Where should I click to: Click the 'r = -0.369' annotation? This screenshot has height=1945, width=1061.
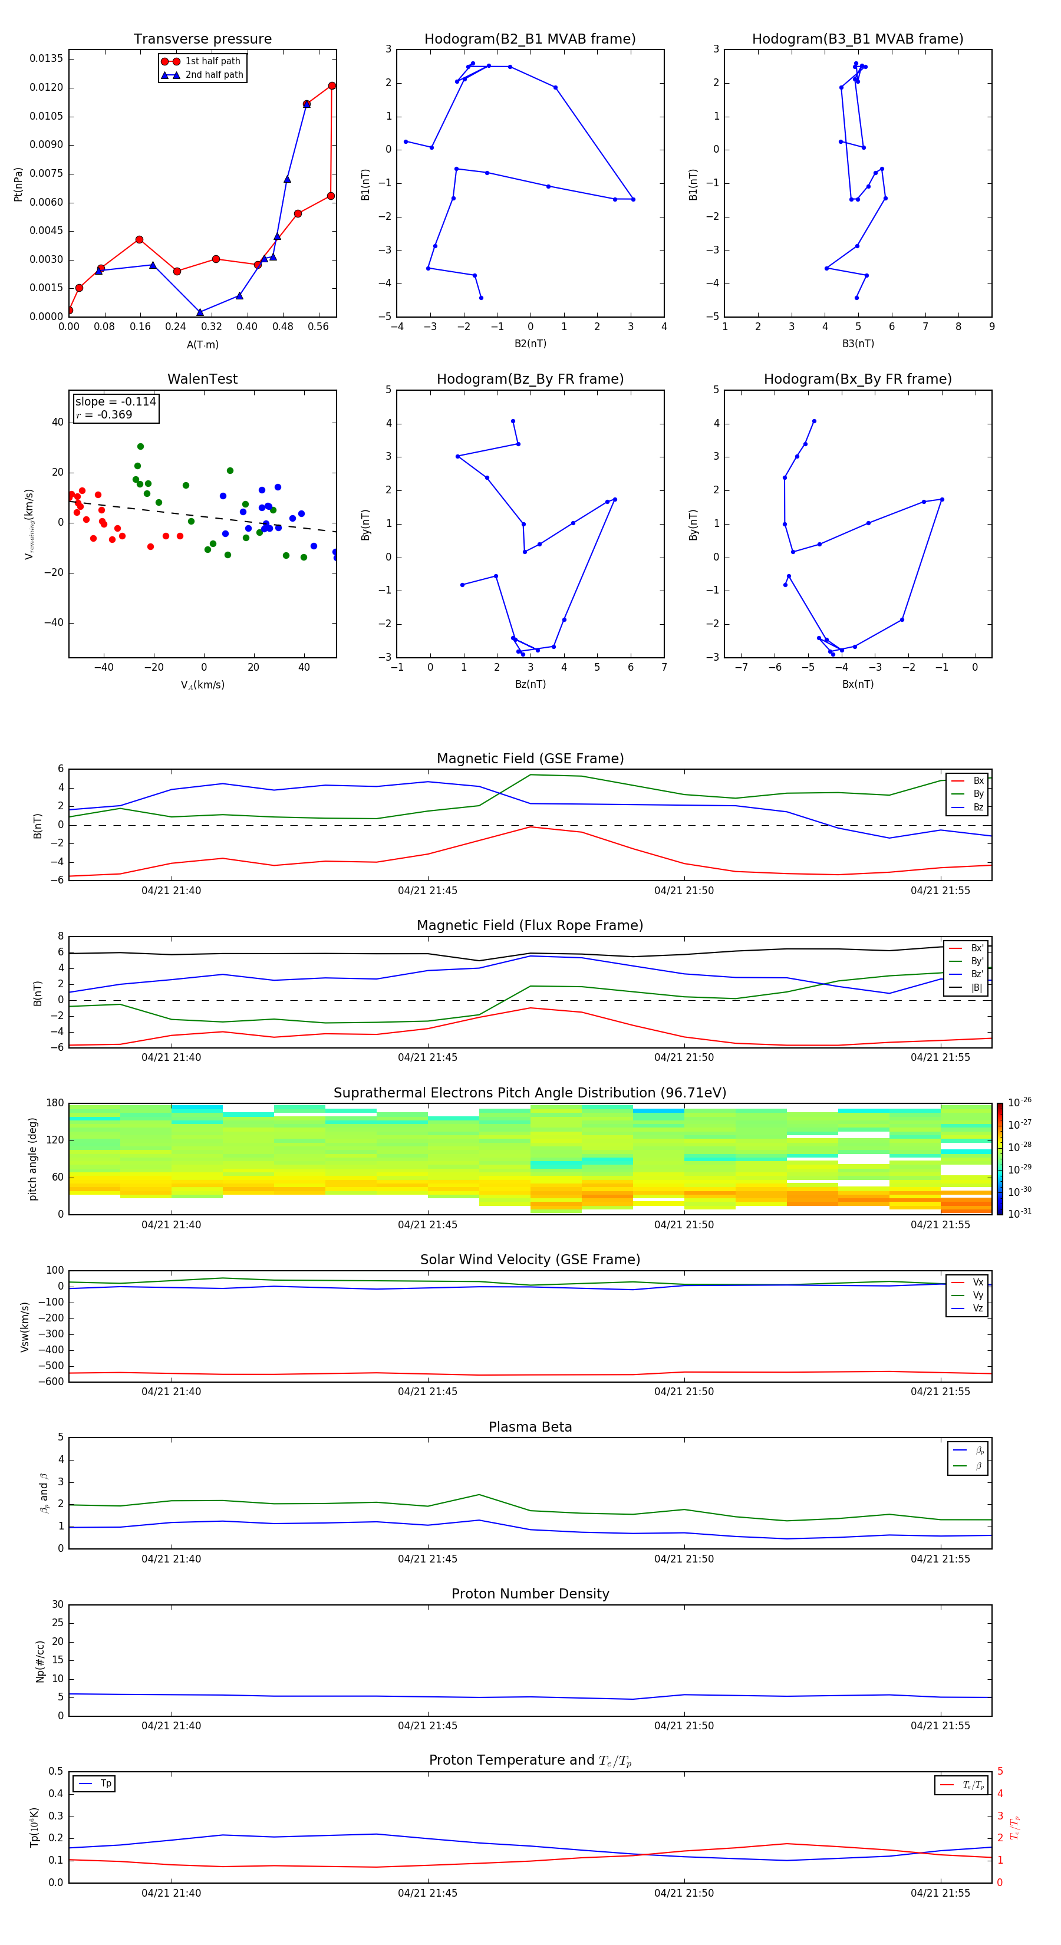click(x=104, y=414)
